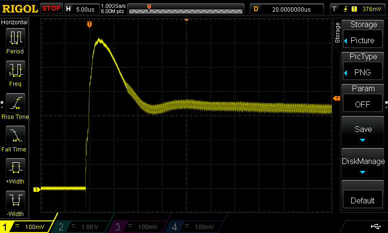Open the DiskManage submenu

(x=363, y=163)
